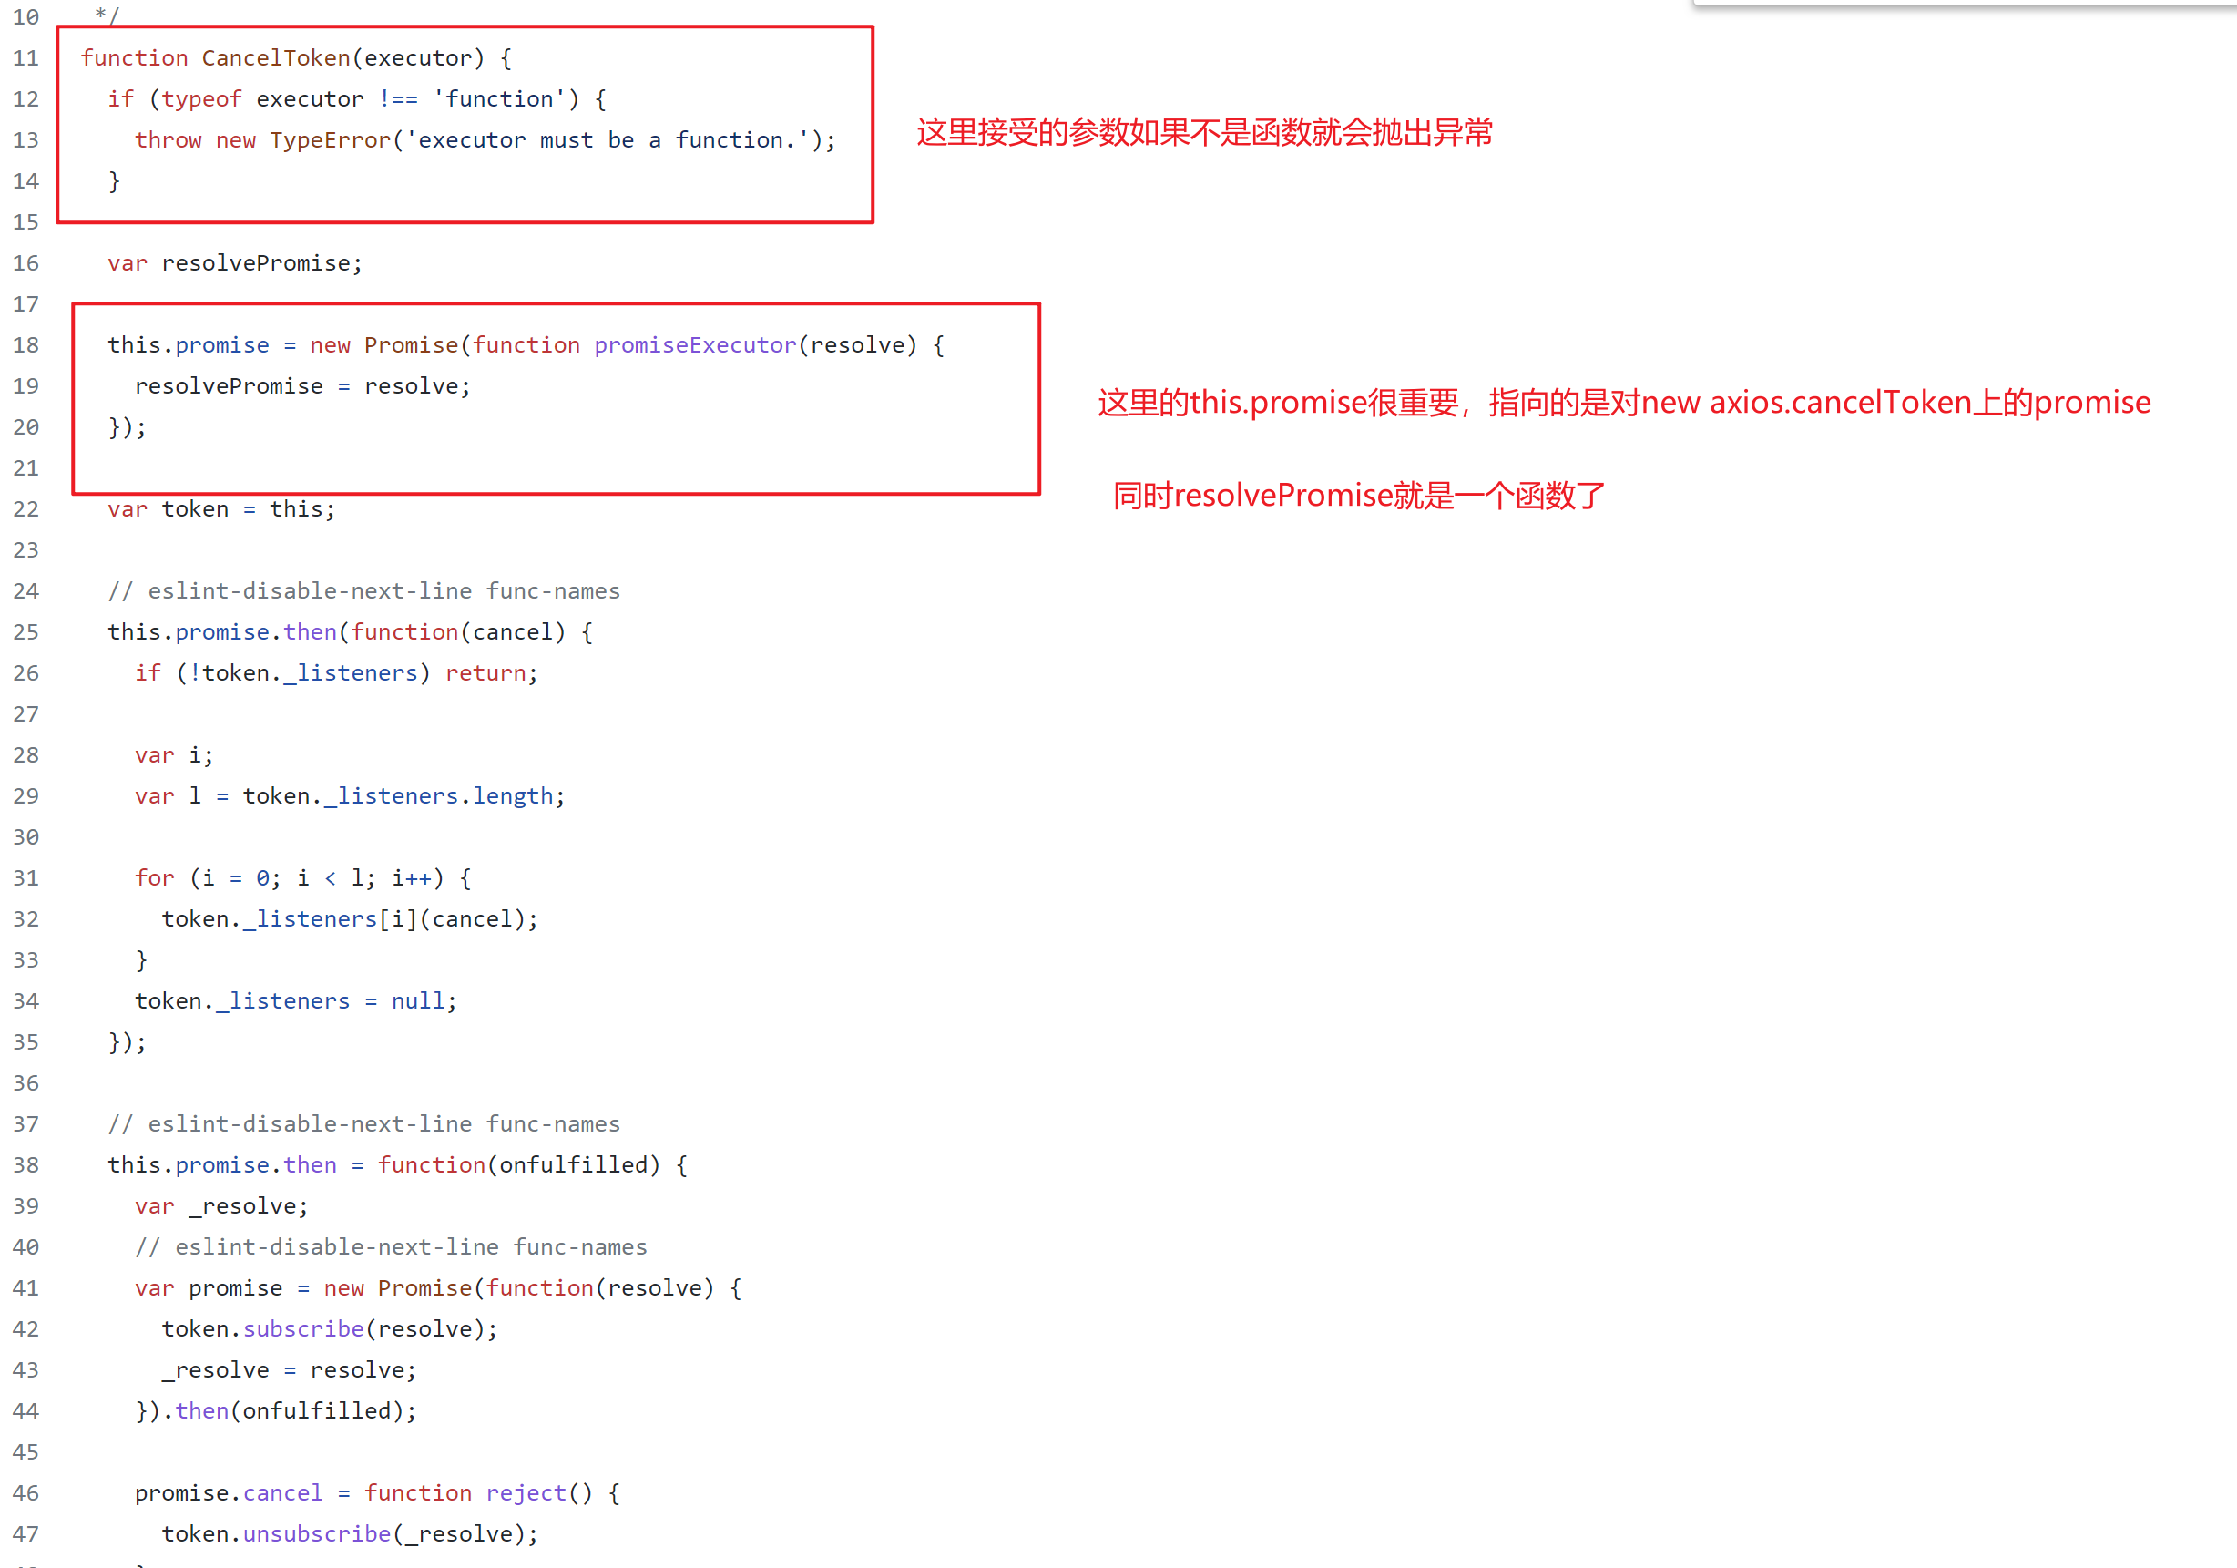This screenshot has width=2237, height=1568.
Task: Click 'length' property on line 29
Action: pos(513,796)
